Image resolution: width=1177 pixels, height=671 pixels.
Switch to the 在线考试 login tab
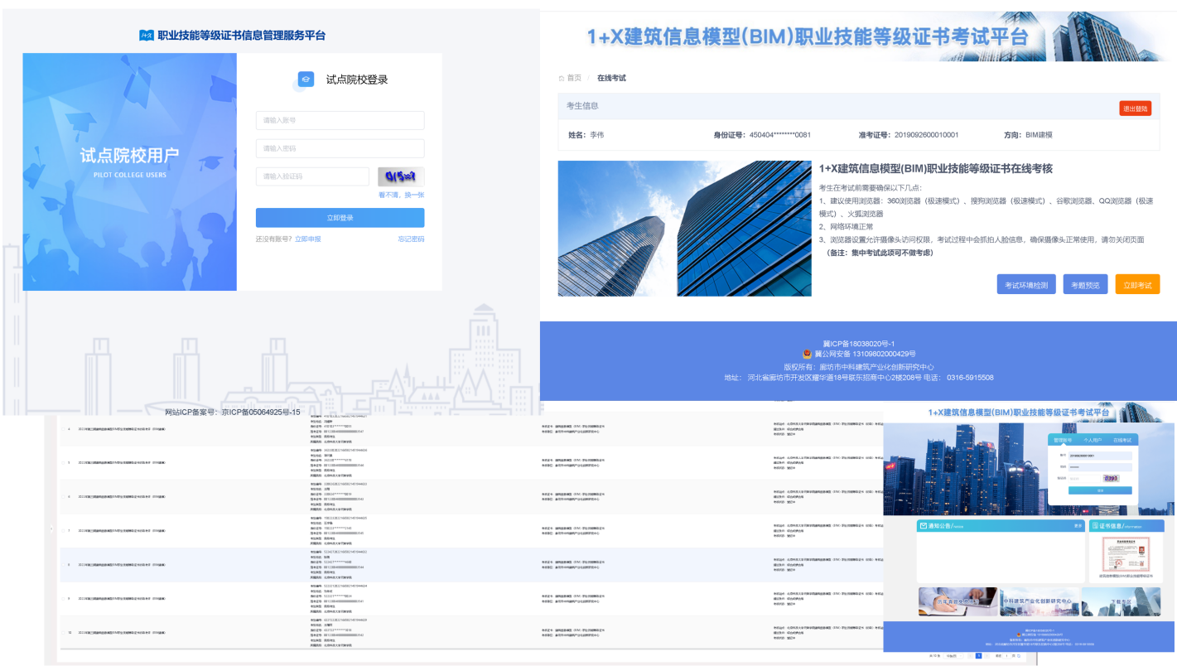click(x=1122, y=440)
